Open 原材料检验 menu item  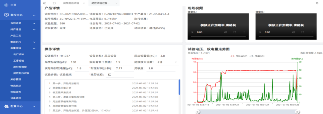click(x=20, y=67)
